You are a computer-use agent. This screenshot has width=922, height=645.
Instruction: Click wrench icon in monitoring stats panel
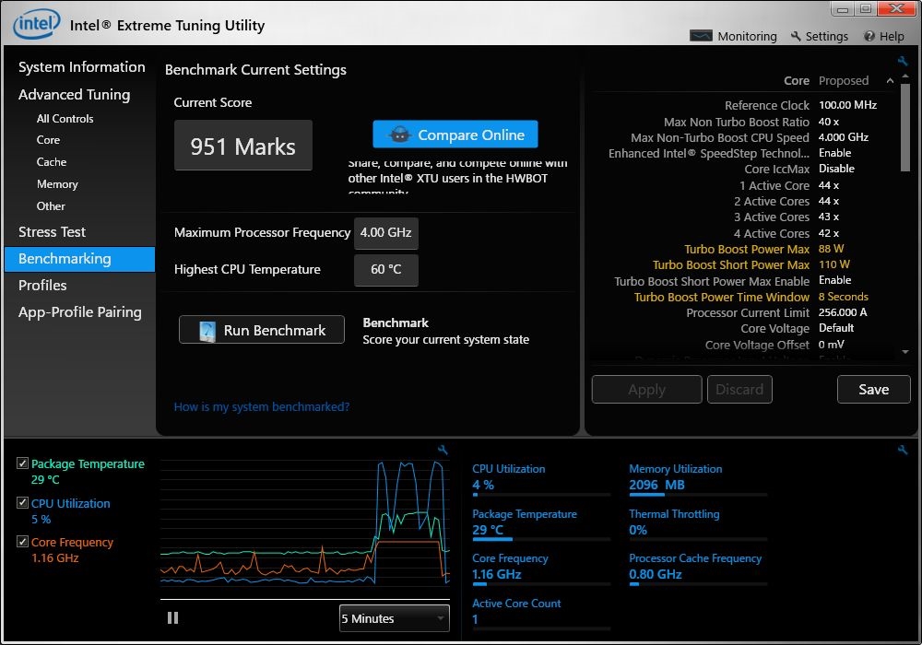[x=902, y=450]
